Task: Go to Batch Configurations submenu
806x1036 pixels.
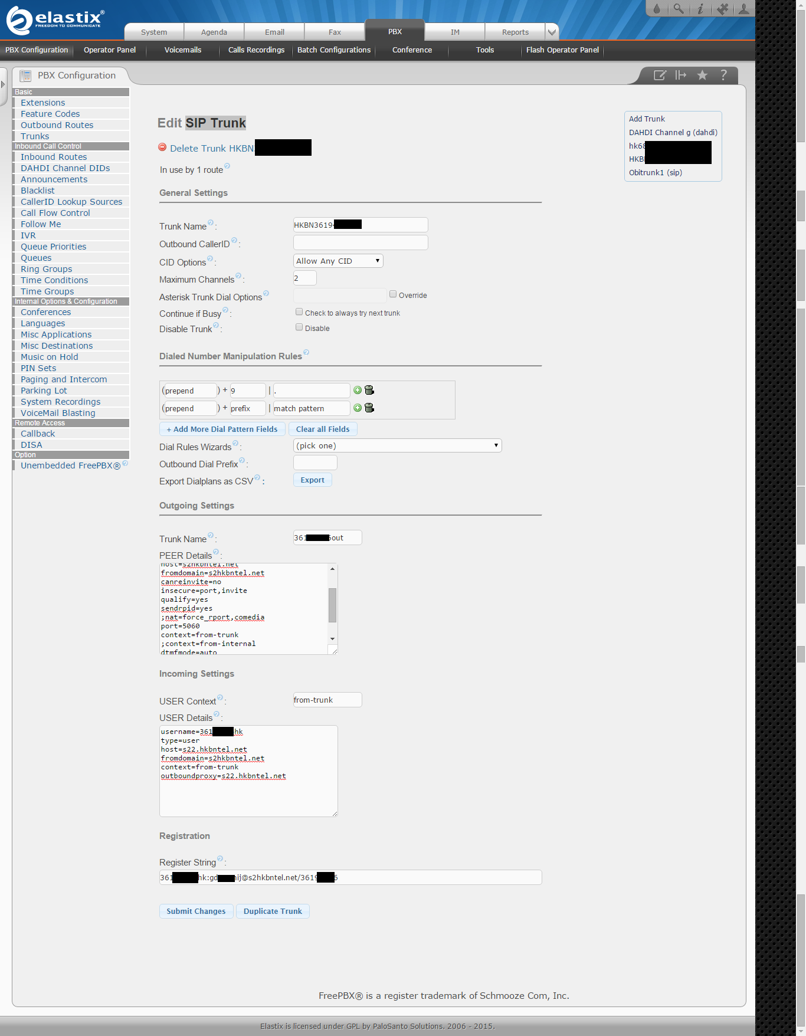Action: pyautogui.click(x=334, y=50)
